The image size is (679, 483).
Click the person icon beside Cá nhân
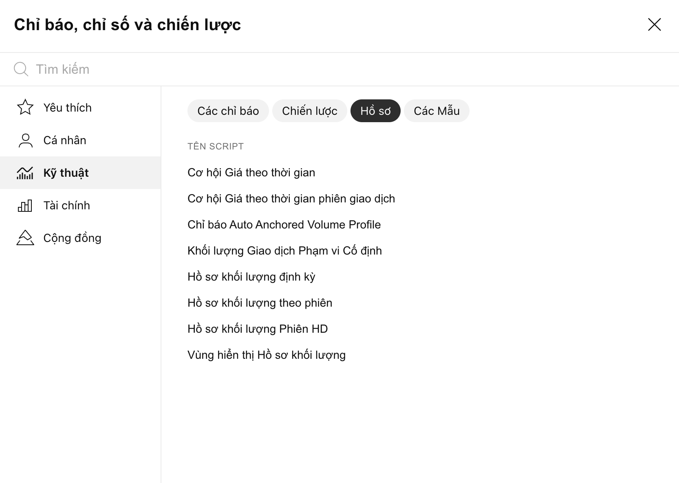pos(25,140)
